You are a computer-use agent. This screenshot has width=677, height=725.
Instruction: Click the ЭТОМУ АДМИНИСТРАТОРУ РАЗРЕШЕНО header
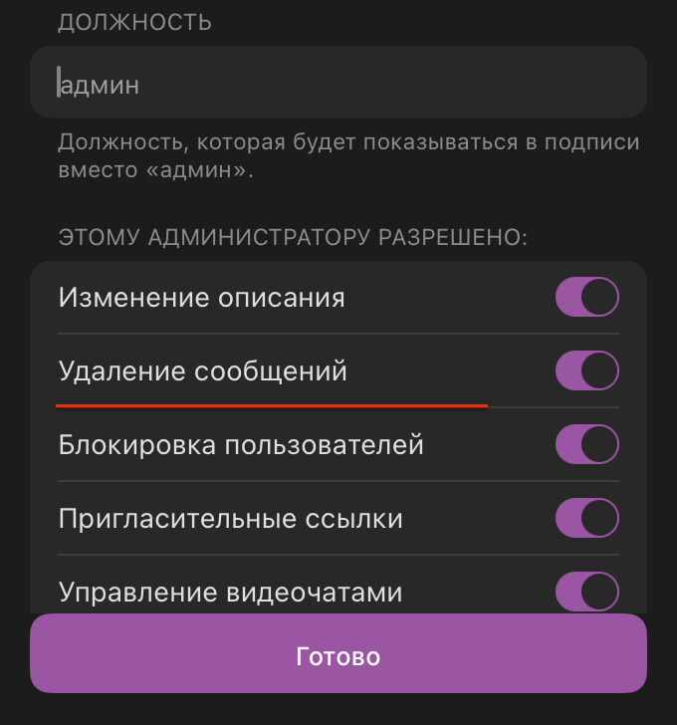point(293,238)
